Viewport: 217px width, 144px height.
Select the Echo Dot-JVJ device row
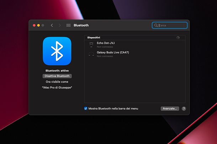pos(135,45)
